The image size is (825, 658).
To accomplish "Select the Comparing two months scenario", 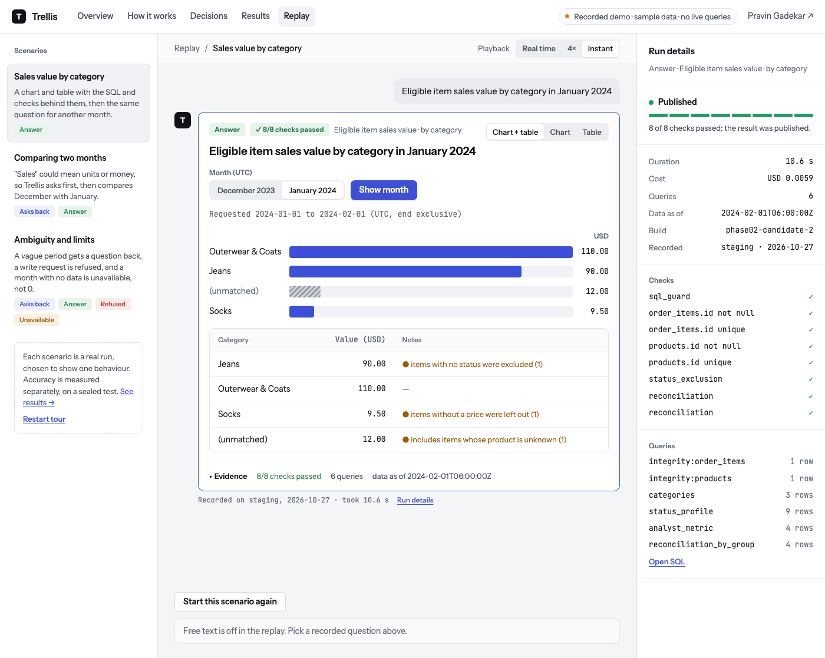I will pyautogui.click(x=78, y=185).
